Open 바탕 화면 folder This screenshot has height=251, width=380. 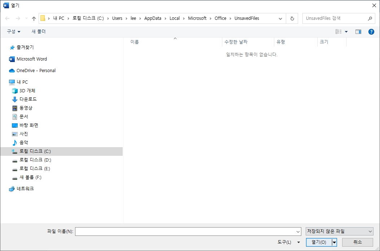pyautogui.click(x=25, y=125)
